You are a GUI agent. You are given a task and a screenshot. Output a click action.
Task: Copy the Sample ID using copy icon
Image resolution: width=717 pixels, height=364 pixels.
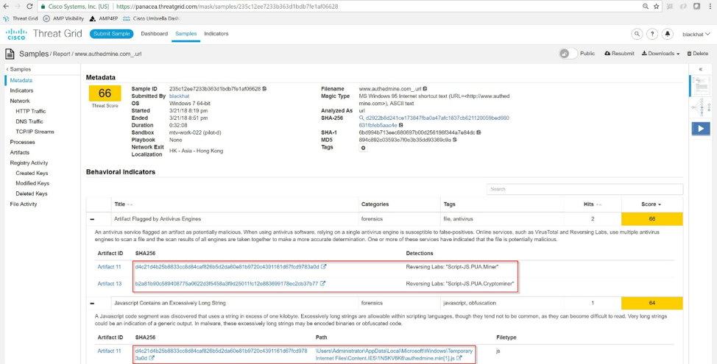click(x=264, y=89)
